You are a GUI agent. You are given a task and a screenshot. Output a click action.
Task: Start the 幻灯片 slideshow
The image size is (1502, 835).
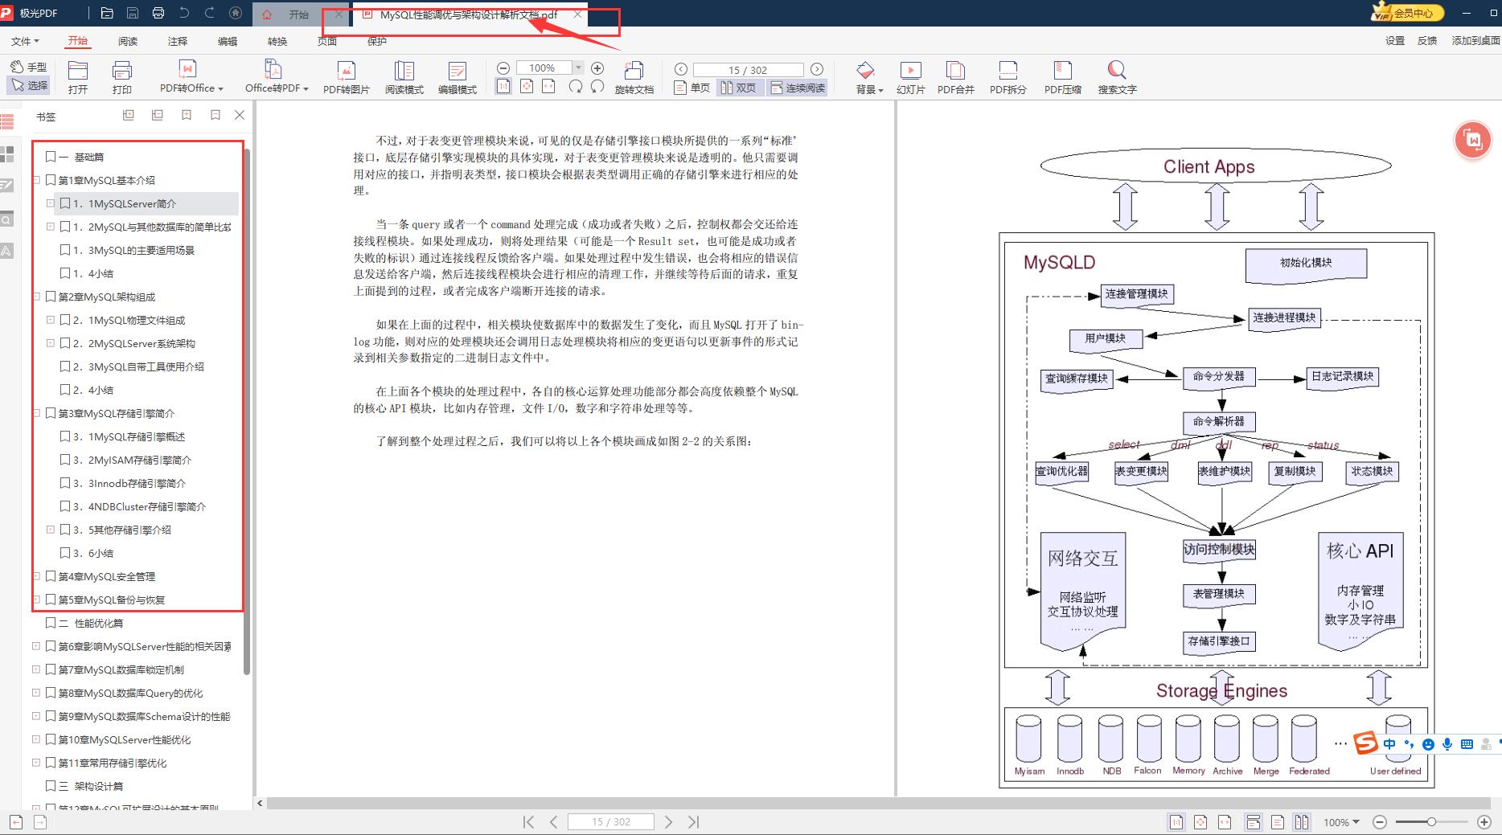(911, 77)
